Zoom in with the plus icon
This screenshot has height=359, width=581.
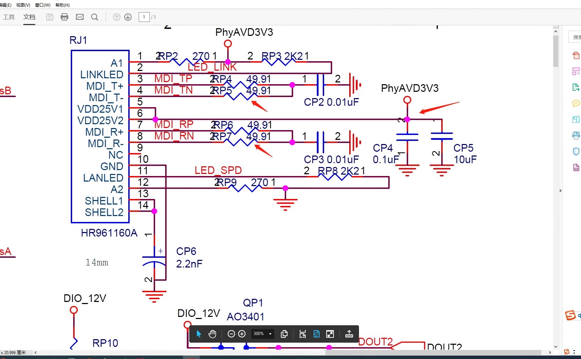point(242,334)
